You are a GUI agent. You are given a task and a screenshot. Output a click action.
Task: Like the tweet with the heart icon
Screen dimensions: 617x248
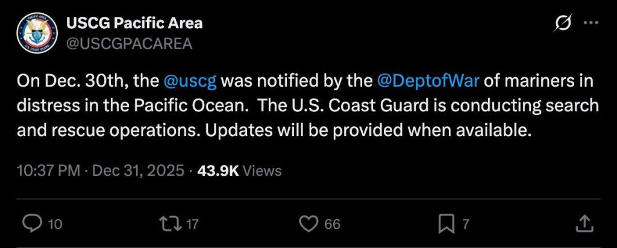pos(308,225)
